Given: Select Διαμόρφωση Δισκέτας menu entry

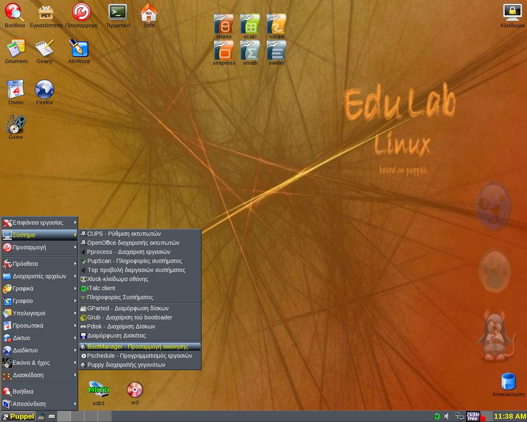Looking at the screenshot, I should 140,335.
